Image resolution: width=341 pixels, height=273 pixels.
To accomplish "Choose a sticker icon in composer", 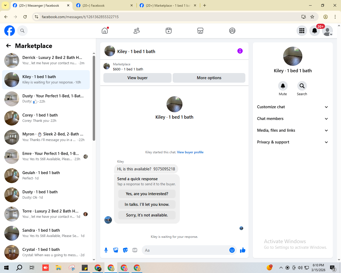I will (125, 250).
